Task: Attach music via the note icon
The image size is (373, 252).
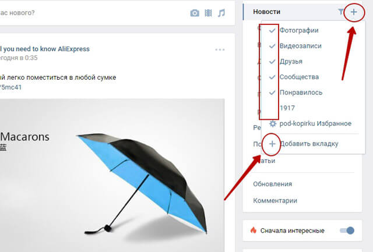Action: coord(221,13)
